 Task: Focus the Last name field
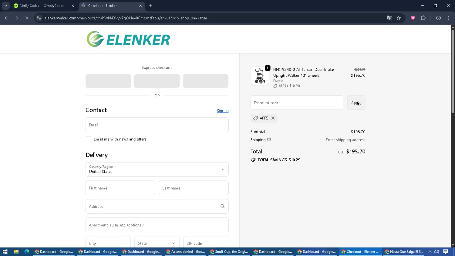point(194,188)
